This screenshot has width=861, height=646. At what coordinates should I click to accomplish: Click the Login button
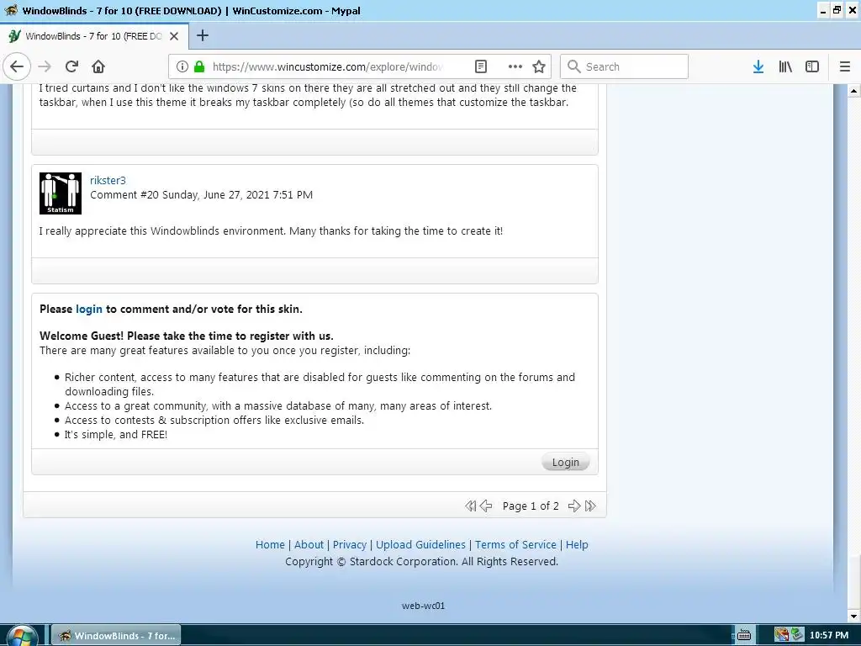[x=566, y=462]
